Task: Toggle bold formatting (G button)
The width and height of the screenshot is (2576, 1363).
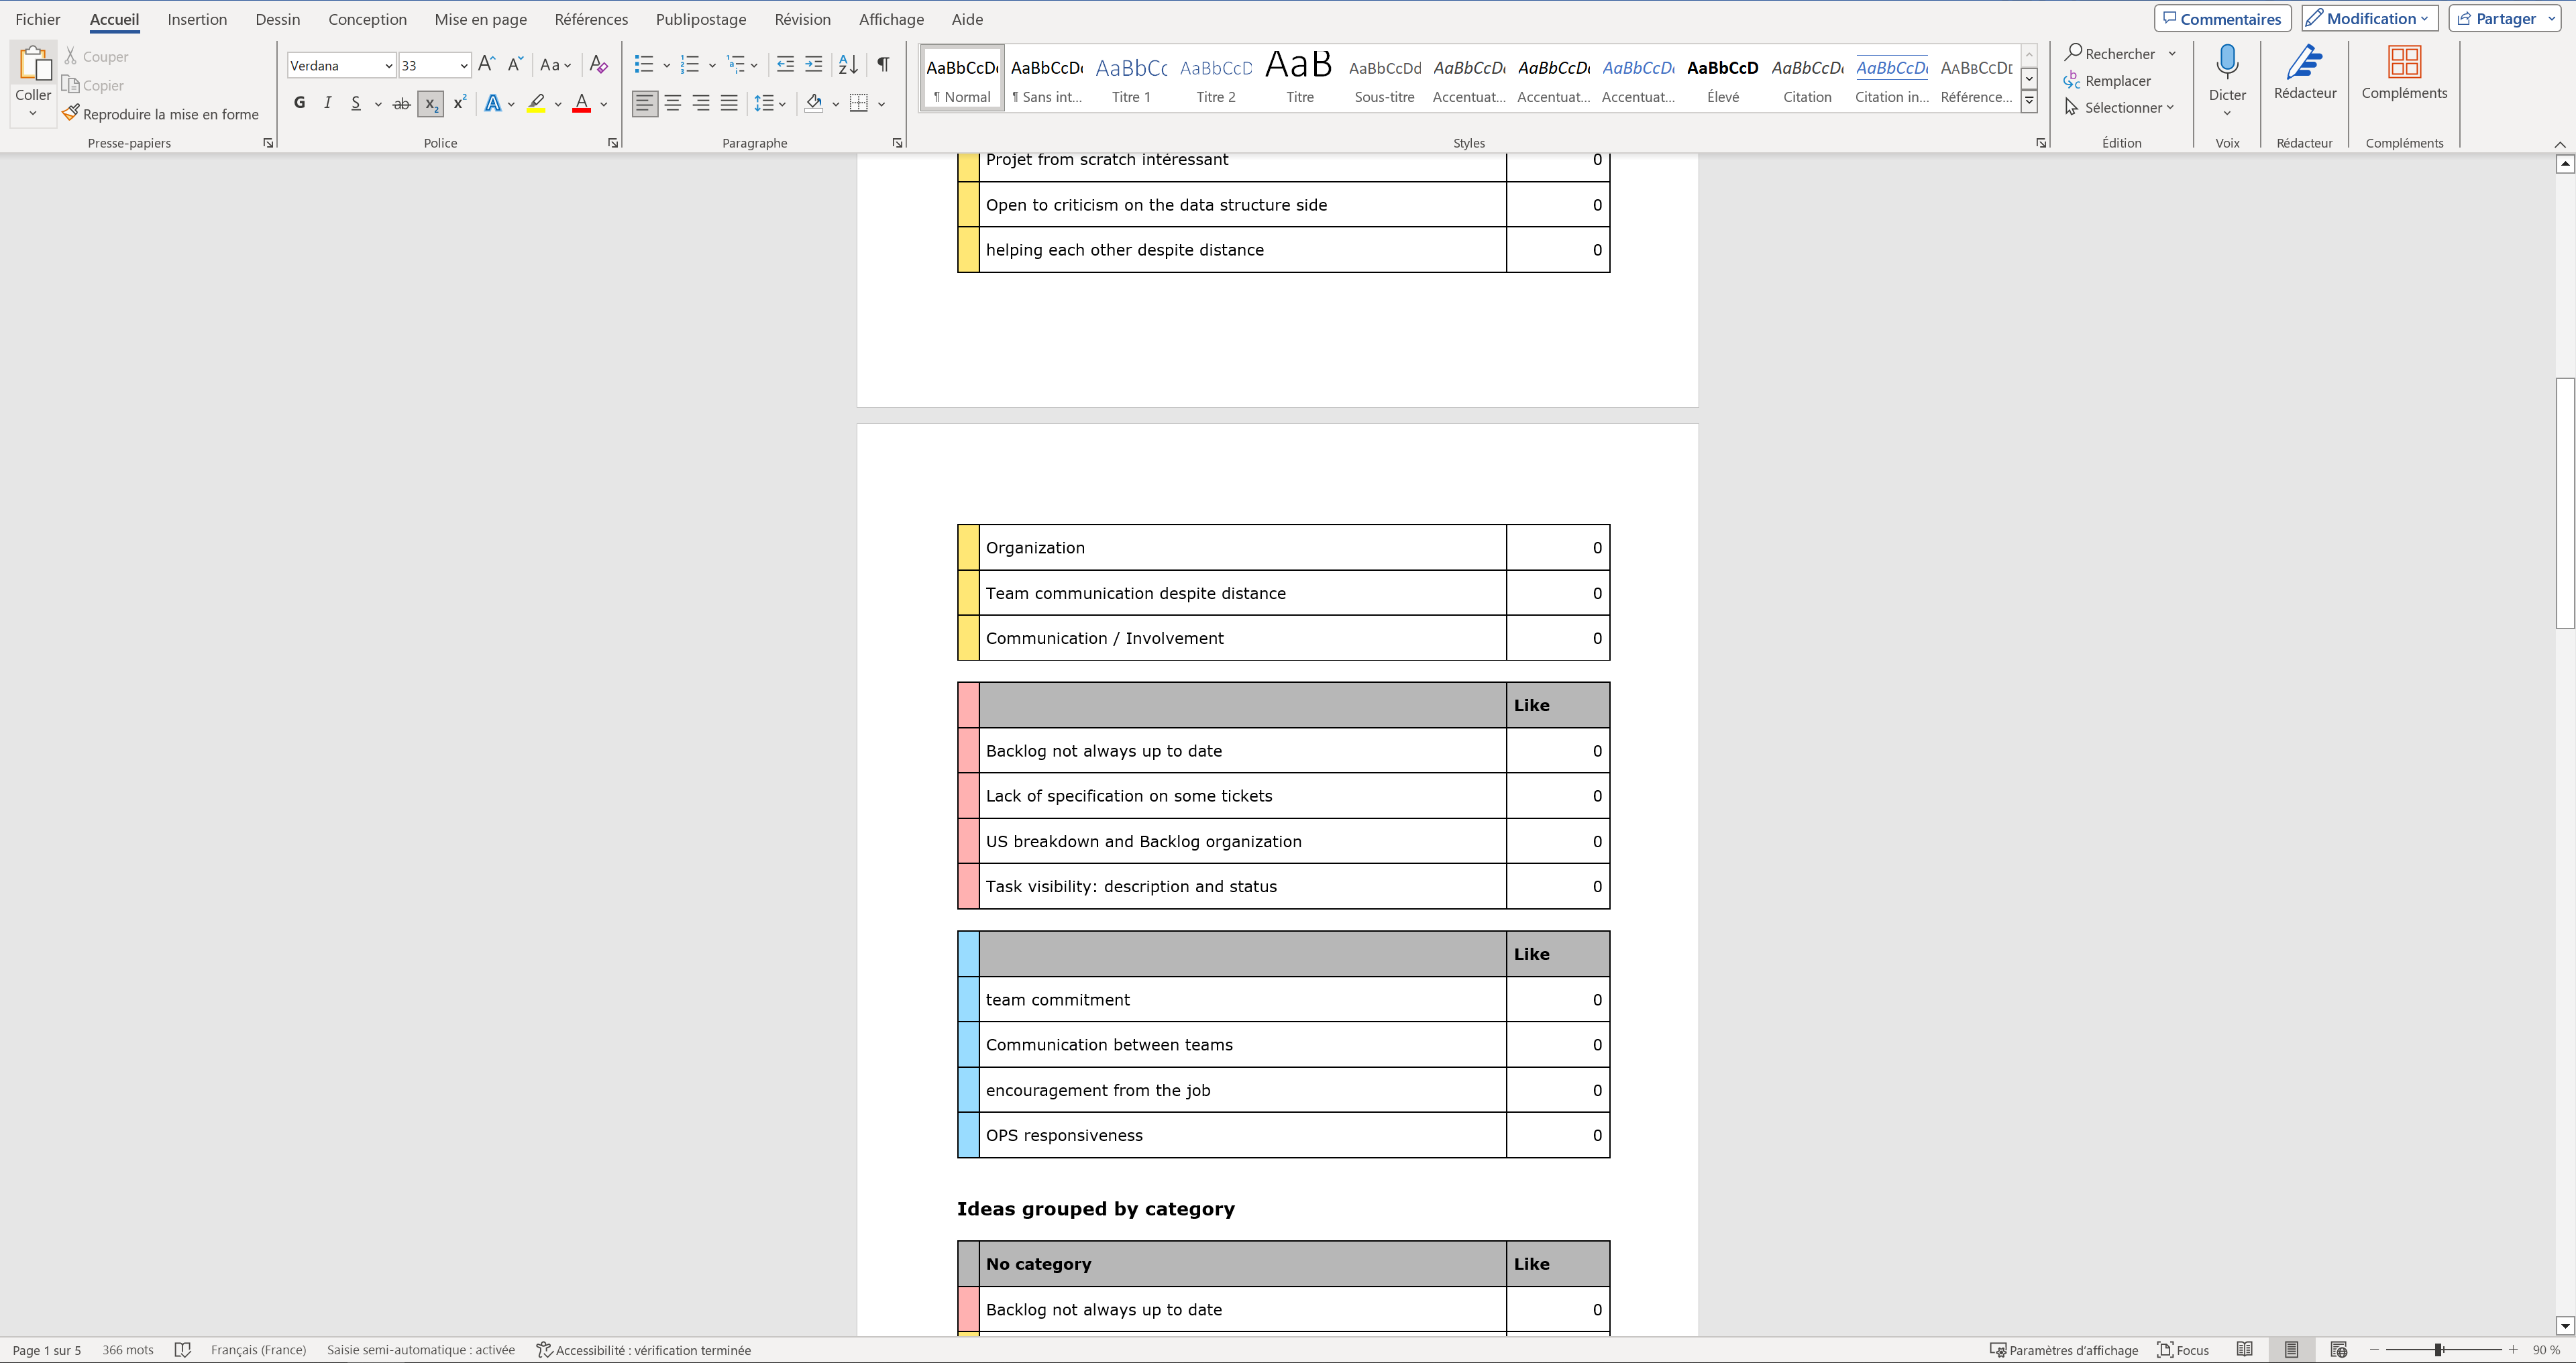Action: 299,103
